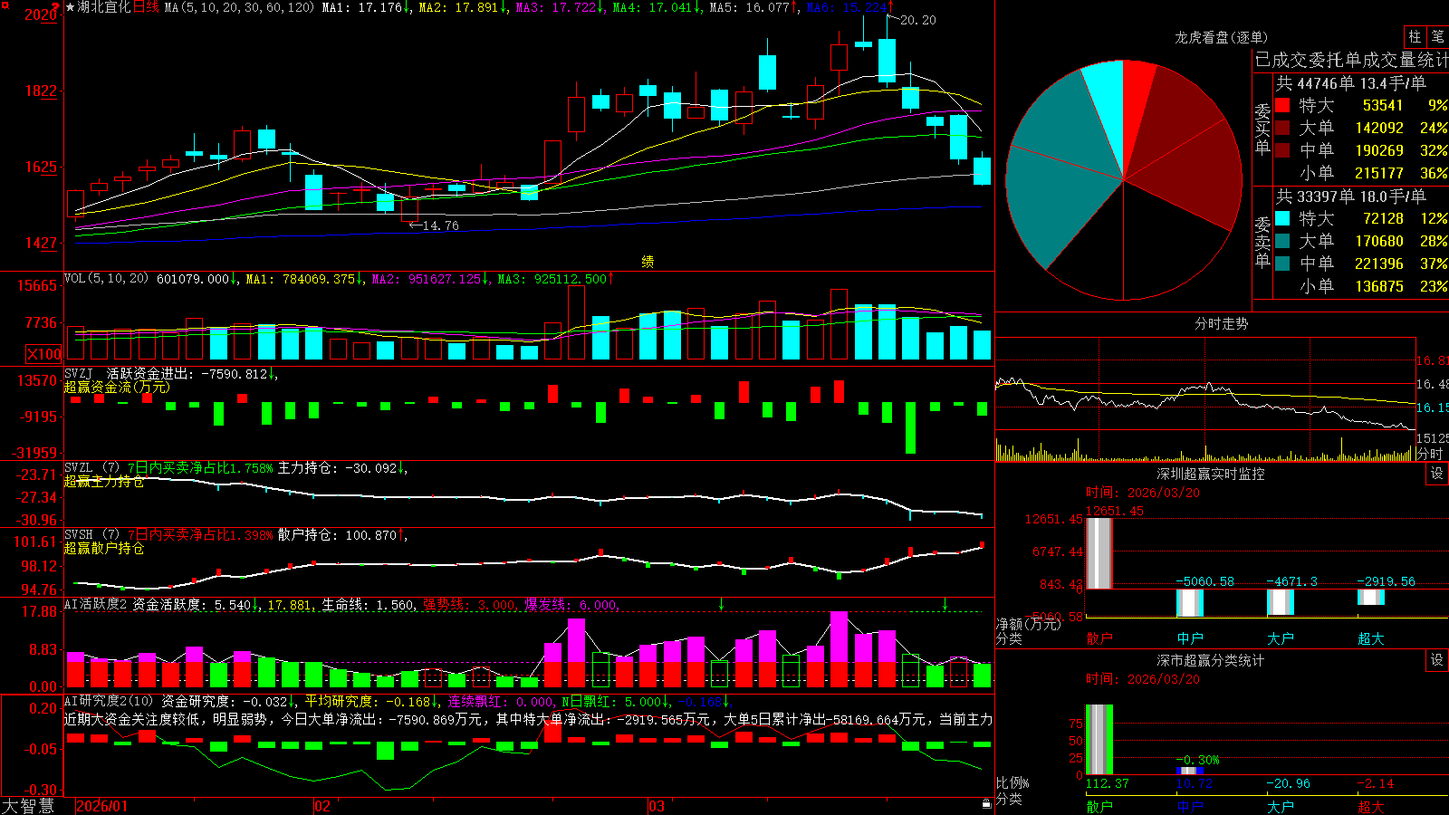Click the 散户 bar in 深圳超赢实时监控
Image resolution: width=1449 pixels, height=815 pixels.
tap(1099, 553)
